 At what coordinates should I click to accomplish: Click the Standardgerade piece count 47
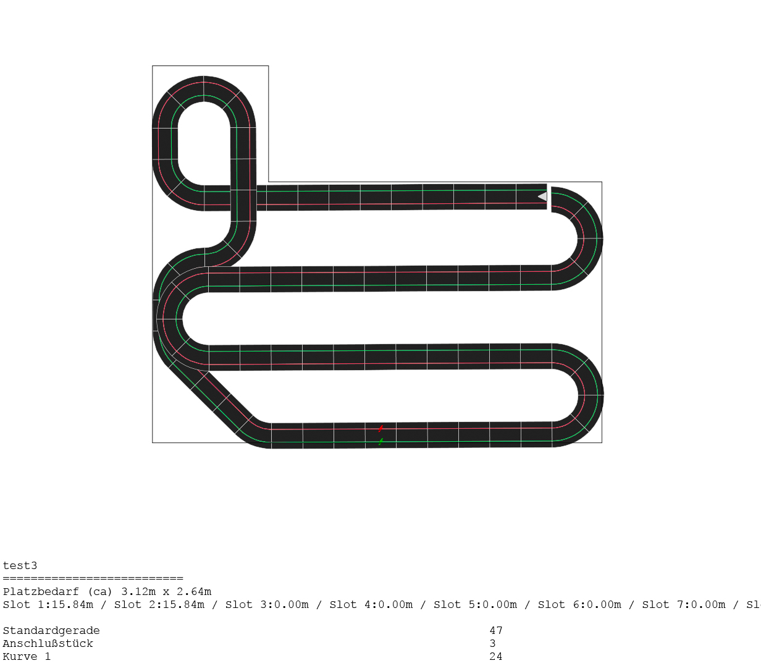(x=496, y=630)
